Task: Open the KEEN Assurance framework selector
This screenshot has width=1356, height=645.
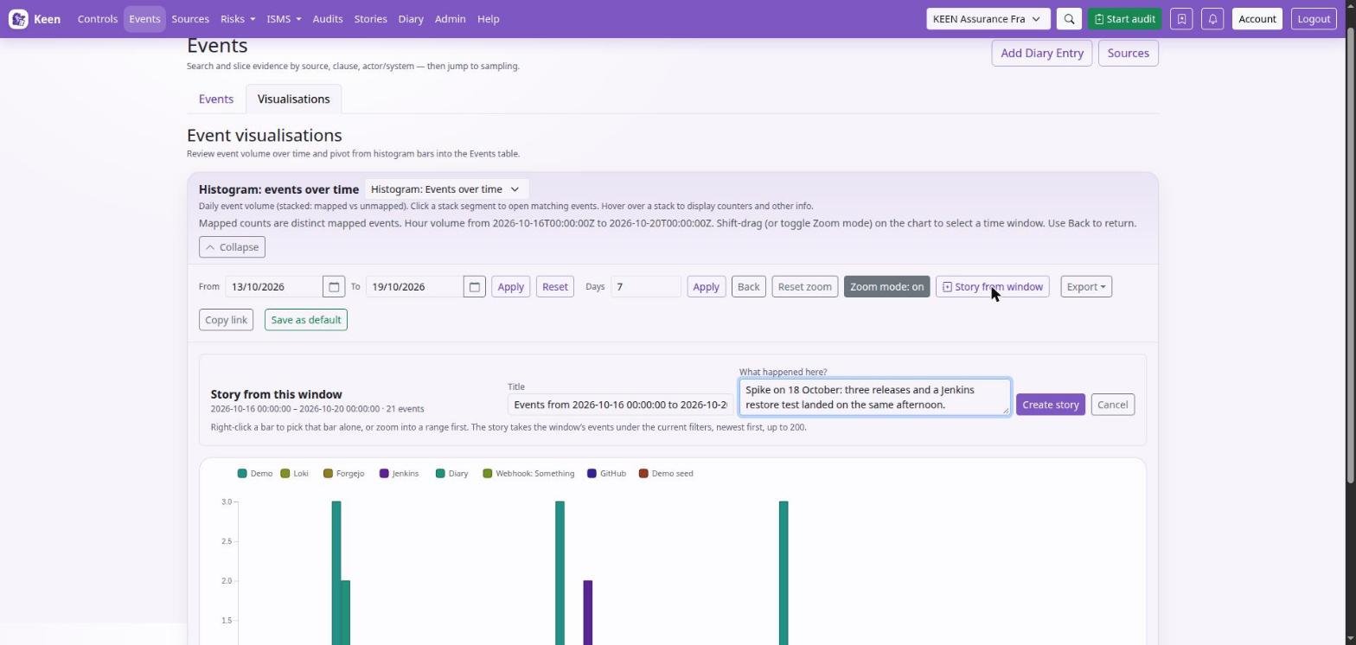Action: pyautogui.click(x=988, y=19)
